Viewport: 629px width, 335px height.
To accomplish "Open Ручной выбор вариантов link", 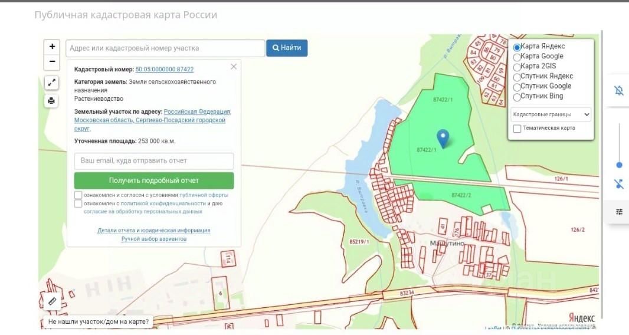I will [x=153, y=239].
